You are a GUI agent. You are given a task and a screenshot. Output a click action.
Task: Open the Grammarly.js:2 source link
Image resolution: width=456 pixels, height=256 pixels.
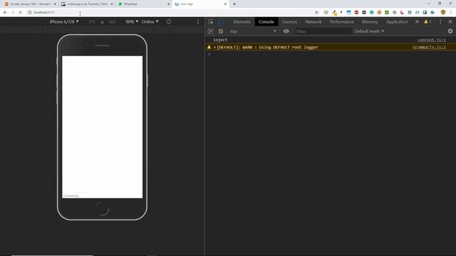[429, 48]
